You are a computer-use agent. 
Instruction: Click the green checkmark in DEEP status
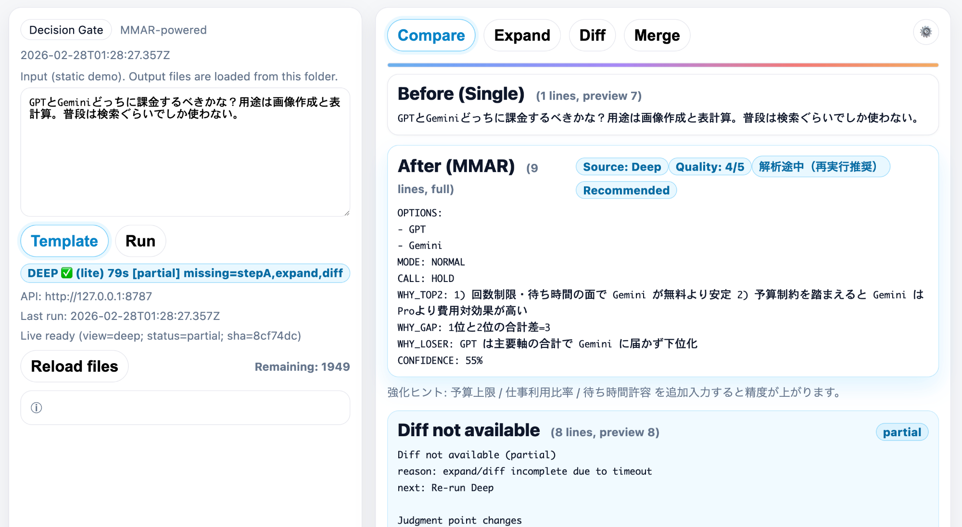pos(67,273)
